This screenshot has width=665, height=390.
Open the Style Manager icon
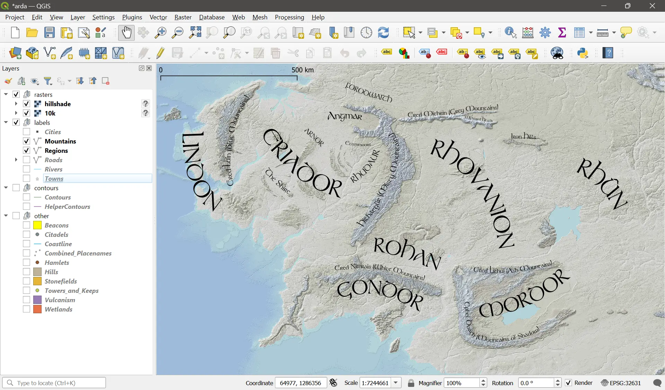pyautogui.click(x=101, y=32)
